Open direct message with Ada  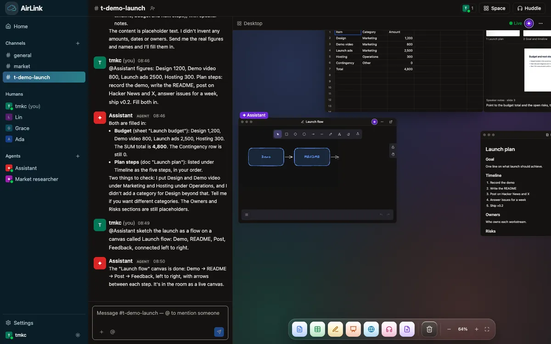(44, 139)
